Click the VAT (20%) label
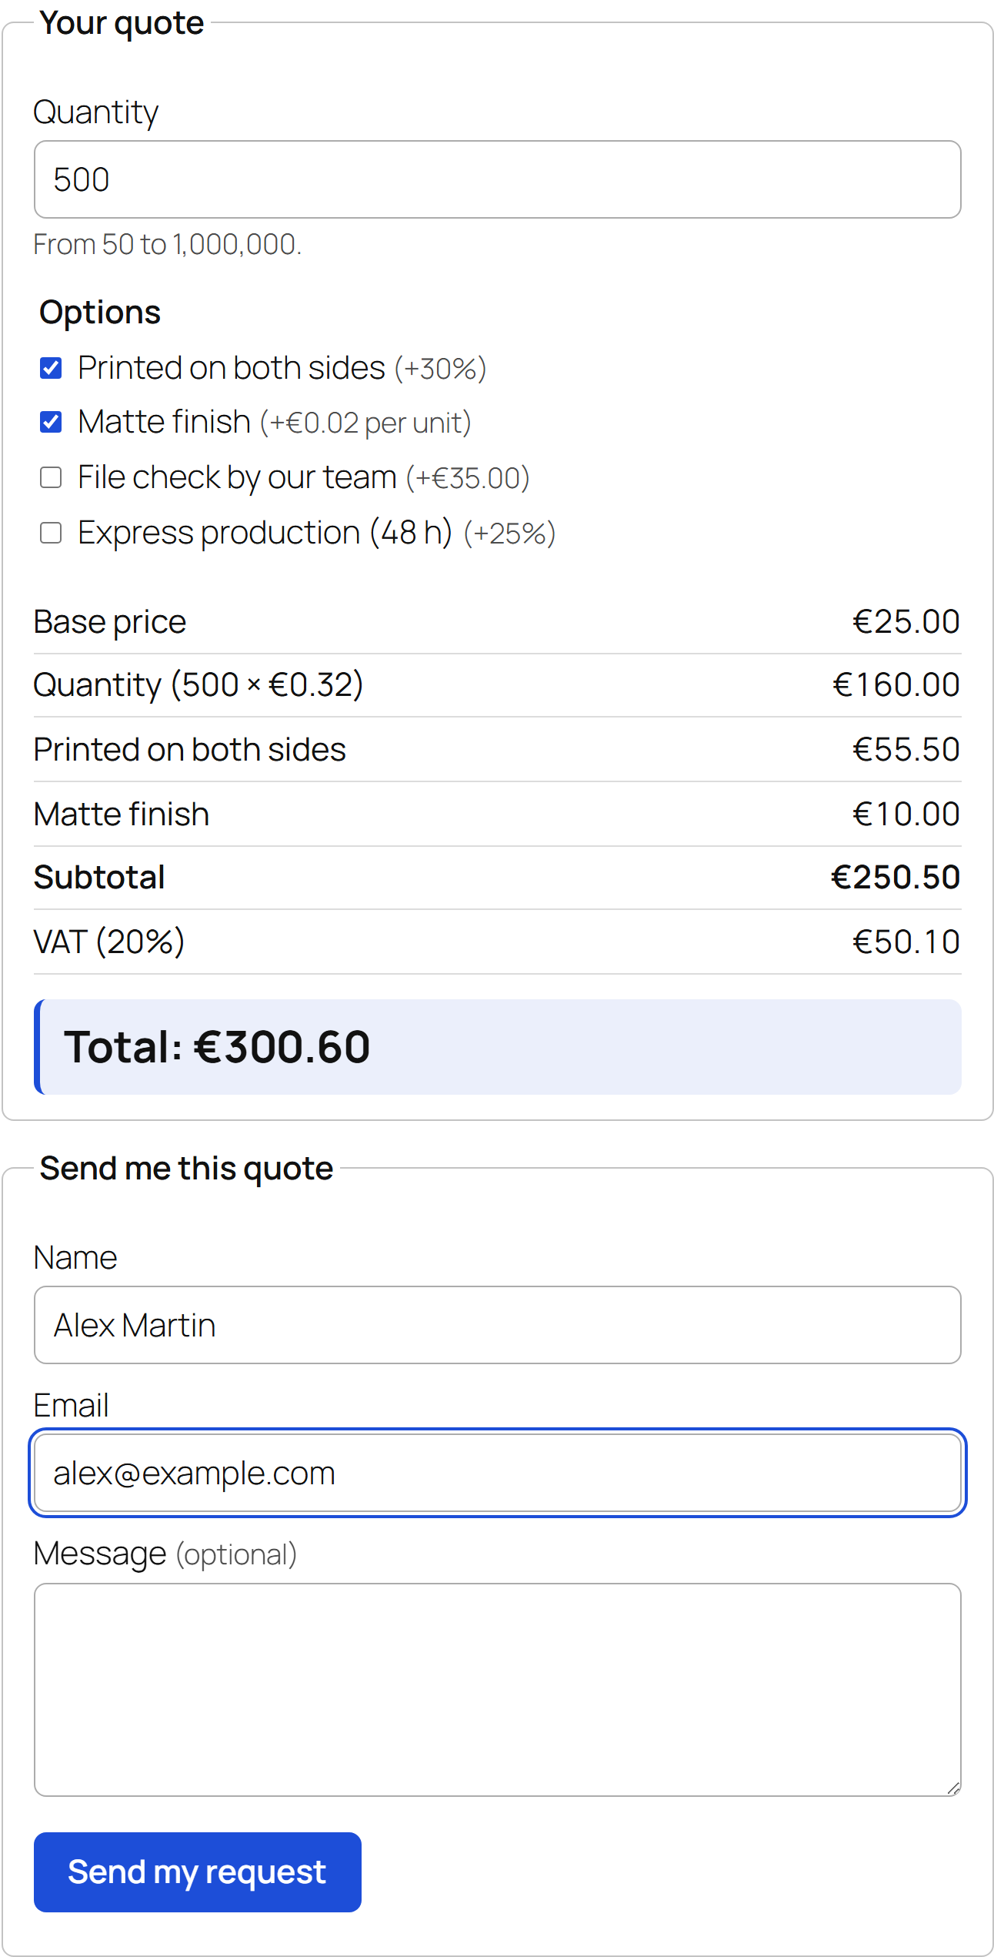 (109, 942)
